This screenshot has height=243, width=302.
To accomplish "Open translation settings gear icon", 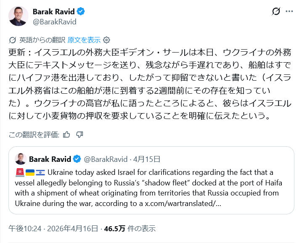I will [x=106, y=40].
